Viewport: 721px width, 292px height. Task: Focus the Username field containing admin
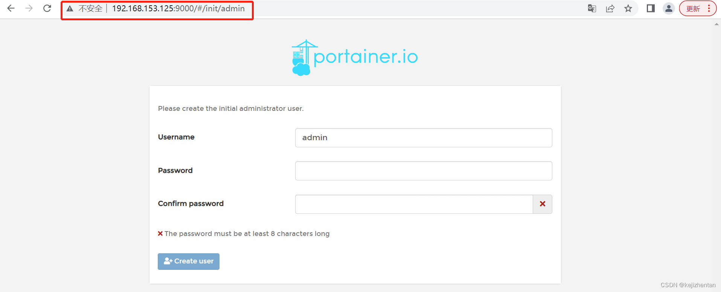(x=424, y=138)
